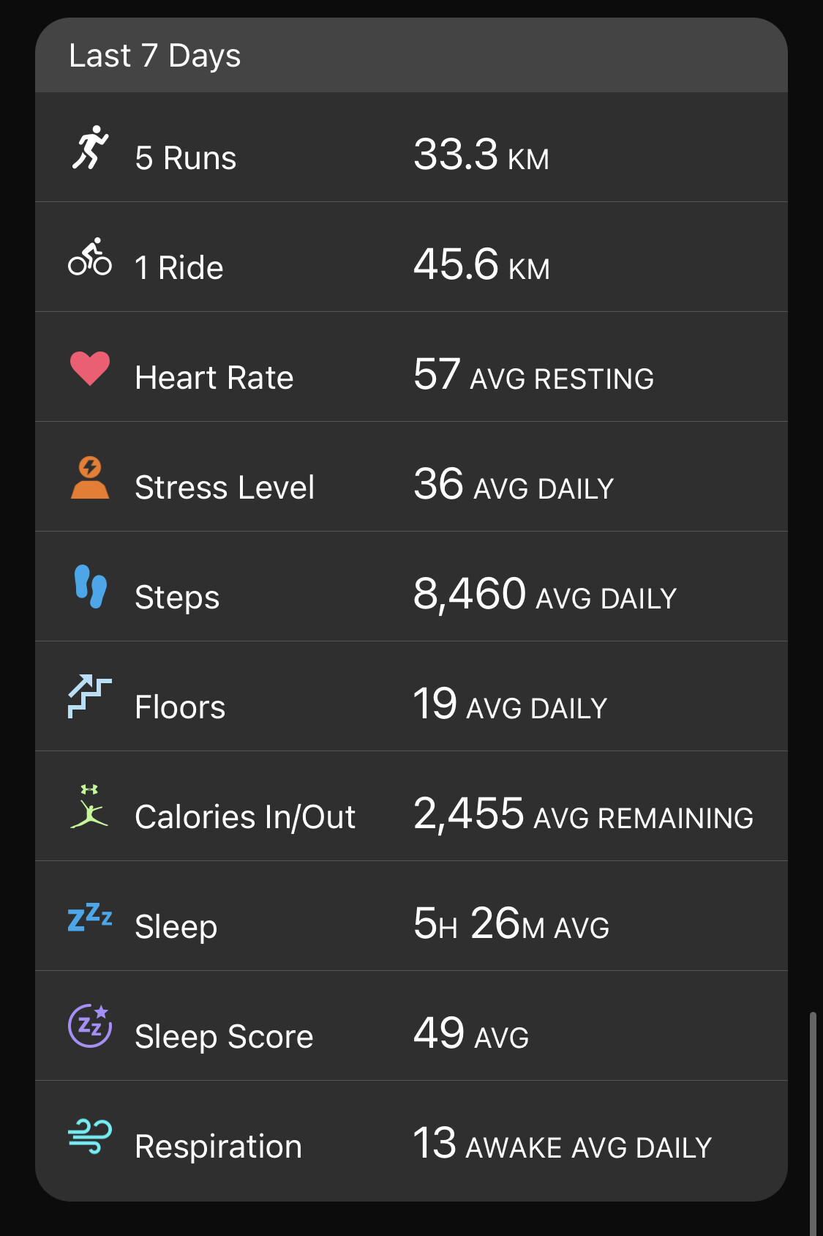Tap the running figure icon
The height and width of the screenshot is (1236, 823).
click(x=90, y=147)
